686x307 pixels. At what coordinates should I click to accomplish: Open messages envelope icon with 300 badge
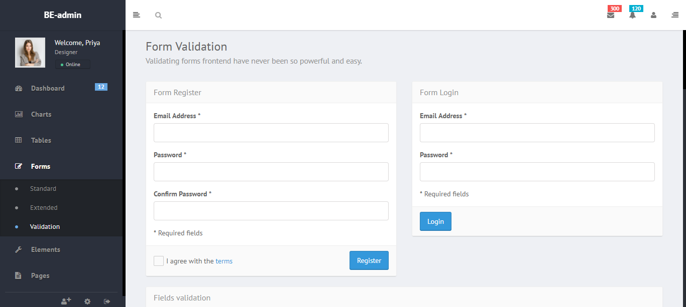(611, 15)
